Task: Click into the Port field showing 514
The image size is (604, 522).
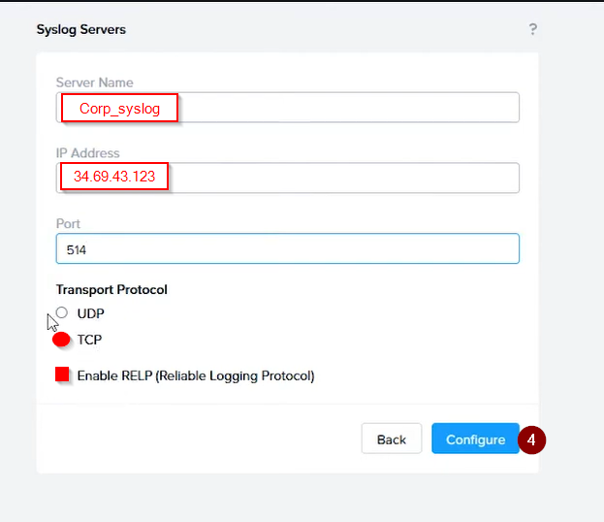Action: click(x=287, y=248)
